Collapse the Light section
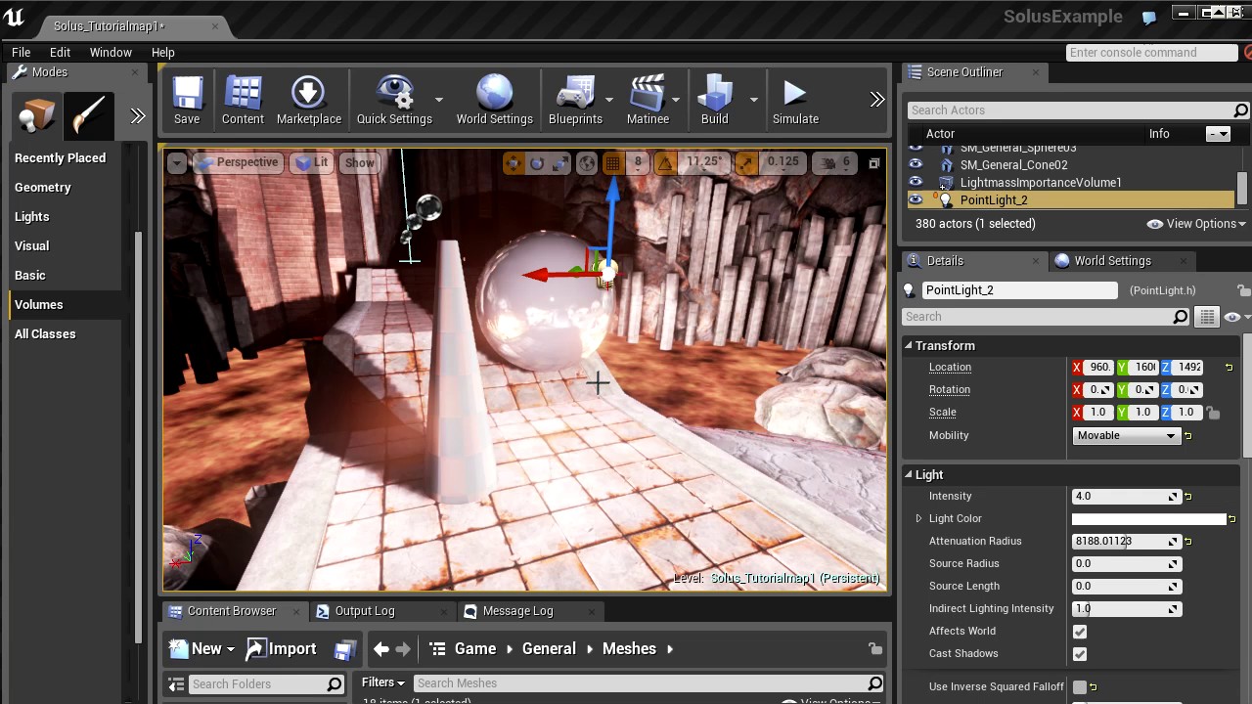 [x=909, y=474]
